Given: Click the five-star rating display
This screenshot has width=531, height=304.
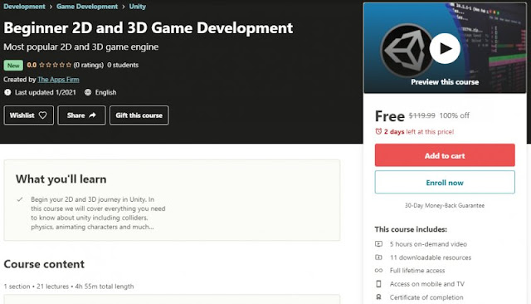Looking at the screenshot, I should [56, 65].
